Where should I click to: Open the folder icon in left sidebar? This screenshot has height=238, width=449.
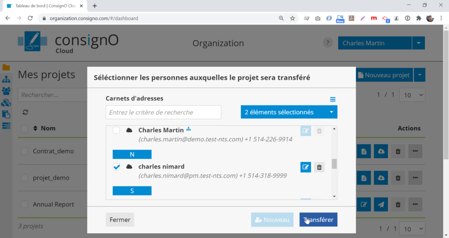[6, 67]
